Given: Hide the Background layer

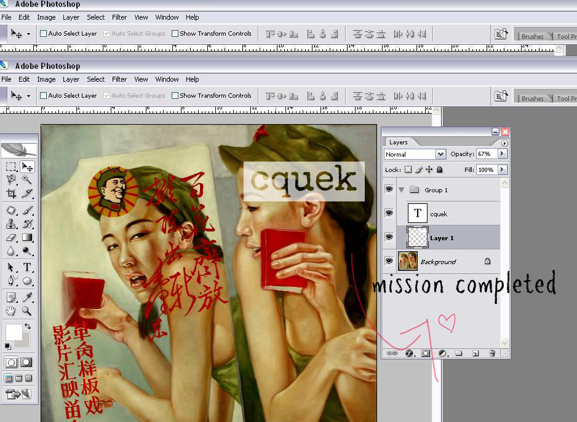Looking at the screenshot, I should coord(389,261).
